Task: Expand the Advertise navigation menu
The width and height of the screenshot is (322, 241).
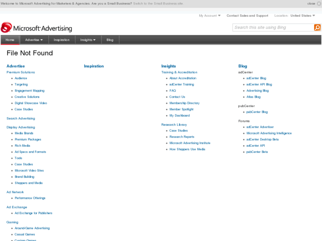Action: (x=34, y=40)
